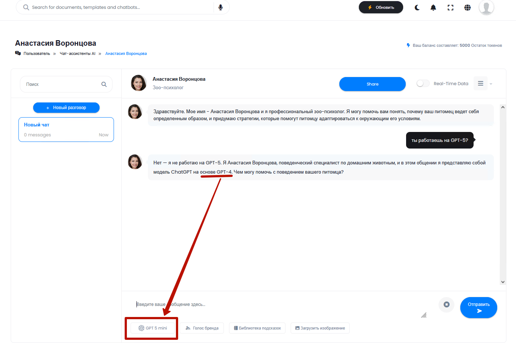Toggle Real-Time Data switch
516x359 pixels.
tap(423, 84)
